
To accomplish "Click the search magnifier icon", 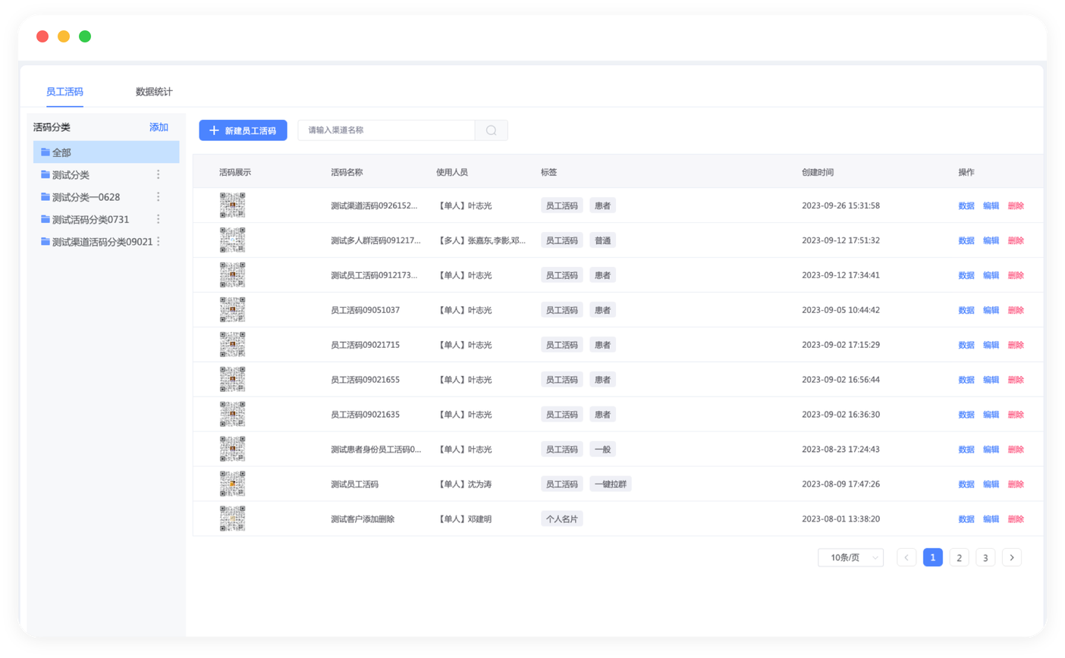I will 491,130.
